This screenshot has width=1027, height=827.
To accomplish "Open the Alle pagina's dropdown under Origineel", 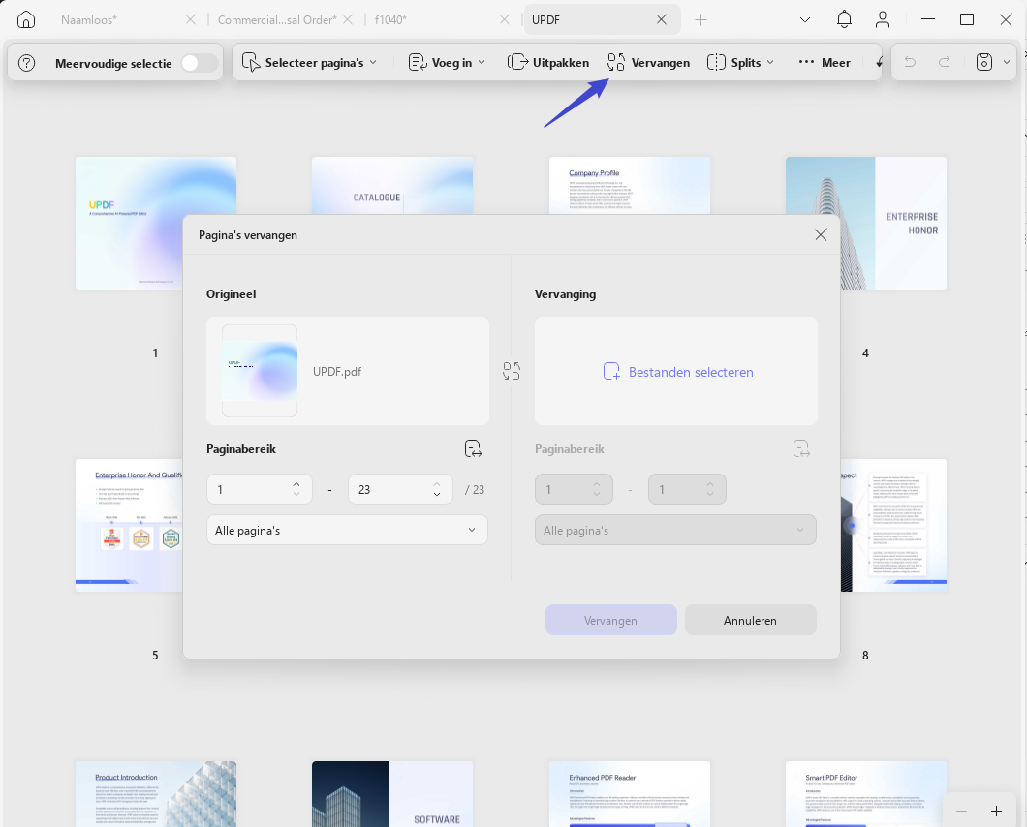I will pyautogui.click(x=347, y=530).
